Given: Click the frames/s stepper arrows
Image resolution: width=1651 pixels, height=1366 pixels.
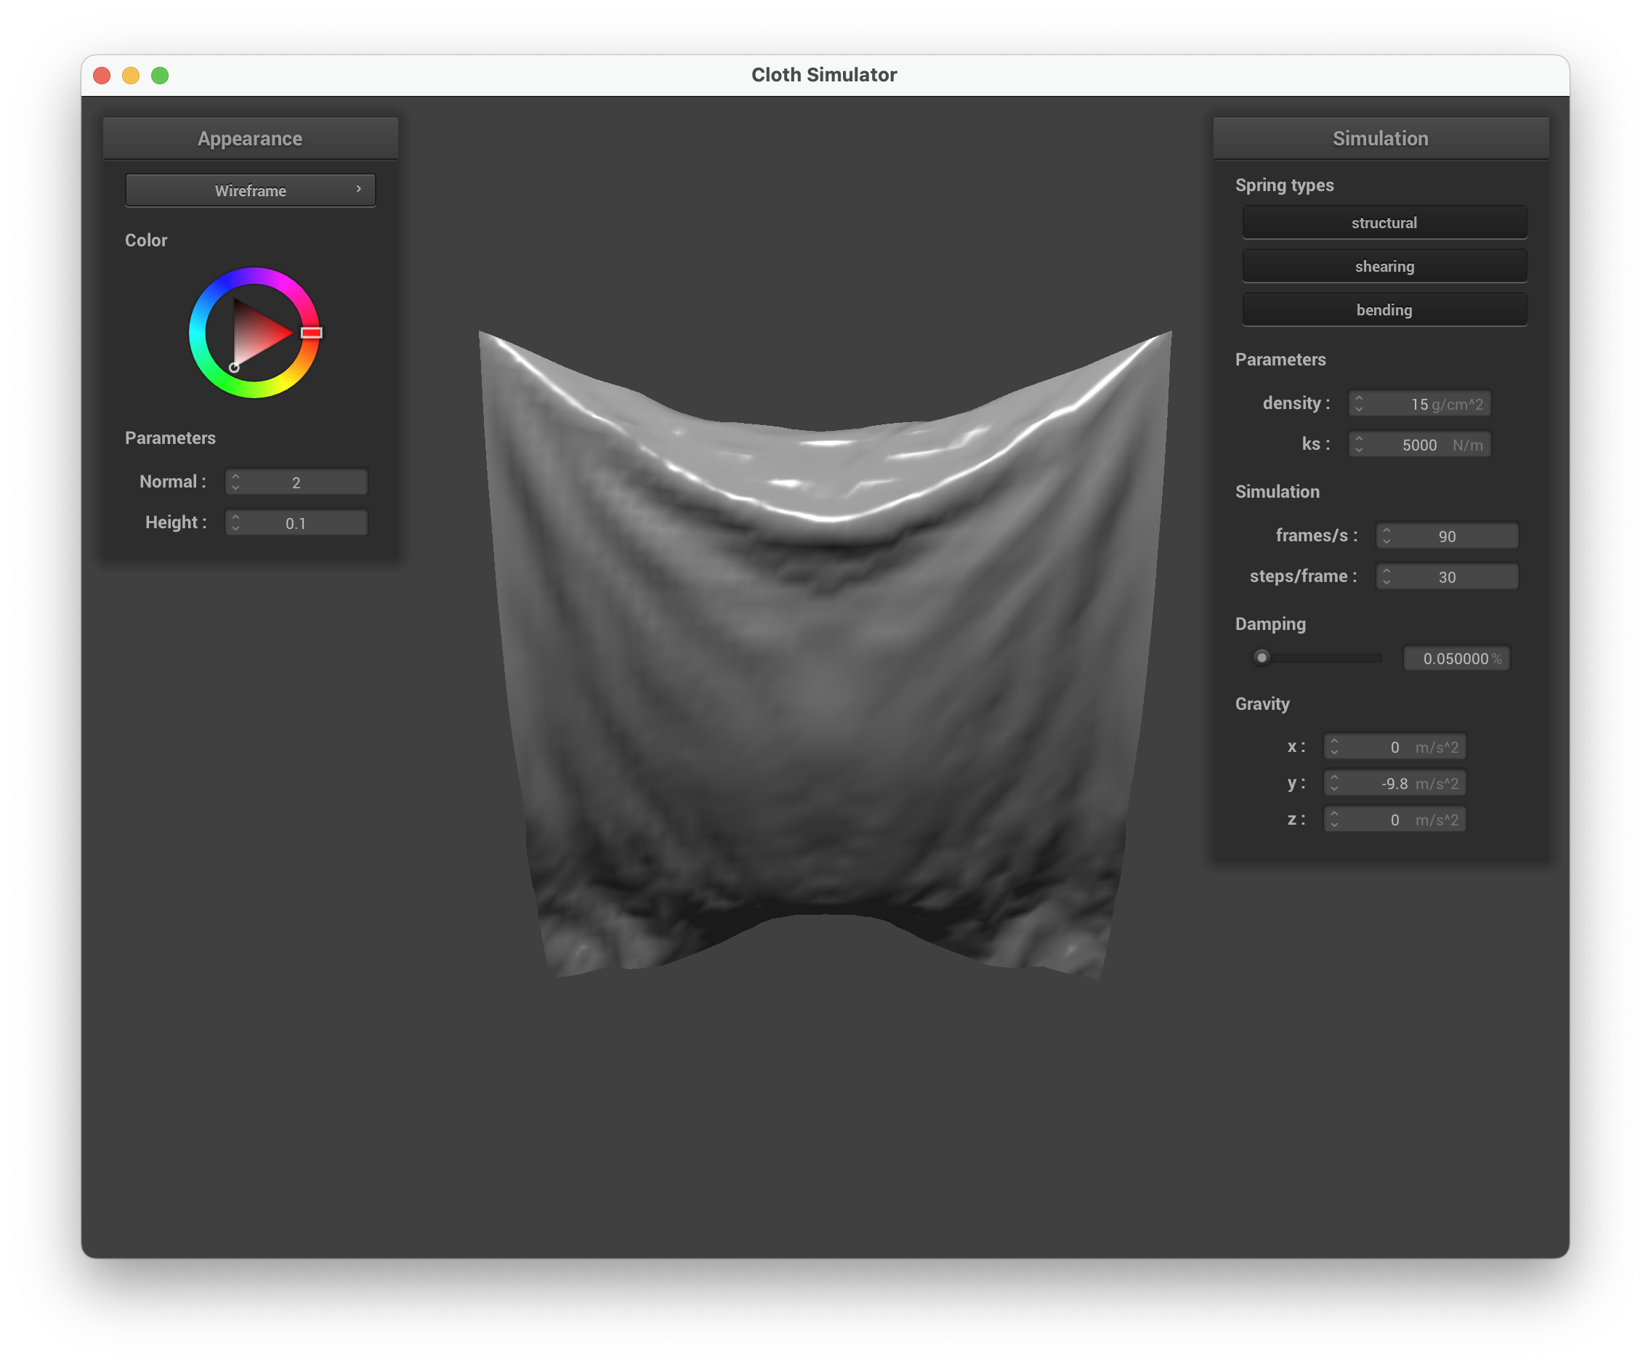Looking at the screenshot, I should pyautogui.click(x=1386, y=536).
